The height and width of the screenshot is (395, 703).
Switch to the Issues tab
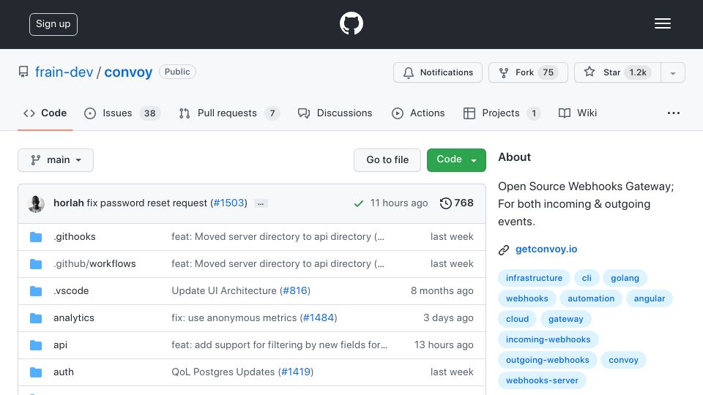click(x=122, y=113)
